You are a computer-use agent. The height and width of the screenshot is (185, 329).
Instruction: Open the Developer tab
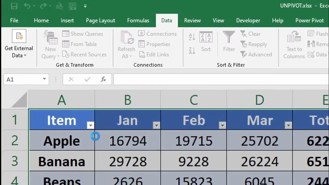click(x=248, y=21)
